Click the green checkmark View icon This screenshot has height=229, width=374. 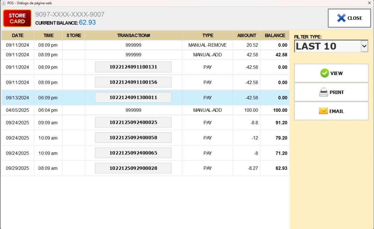pos(324,73)
